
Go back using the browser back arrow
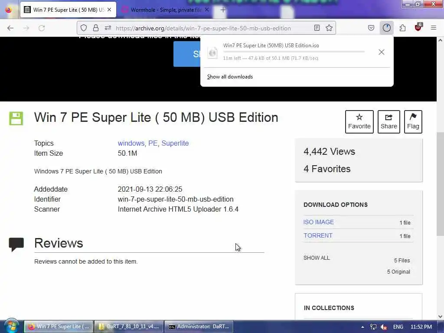pos(10,28)
